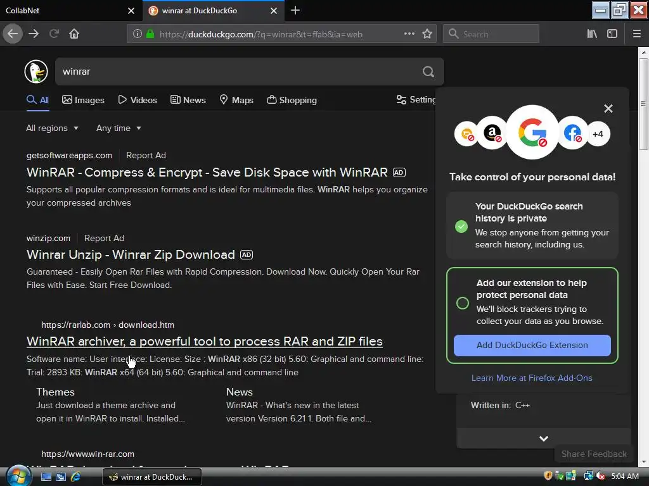Select the All results tab
Image resolution: width=649 pixels, height=486 pixels.
[37, 99]
